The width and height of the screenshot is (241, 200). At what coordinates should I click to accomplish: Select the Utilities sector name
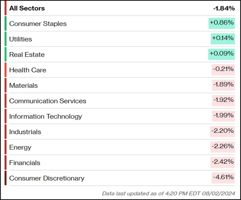(x=21, y=39)
